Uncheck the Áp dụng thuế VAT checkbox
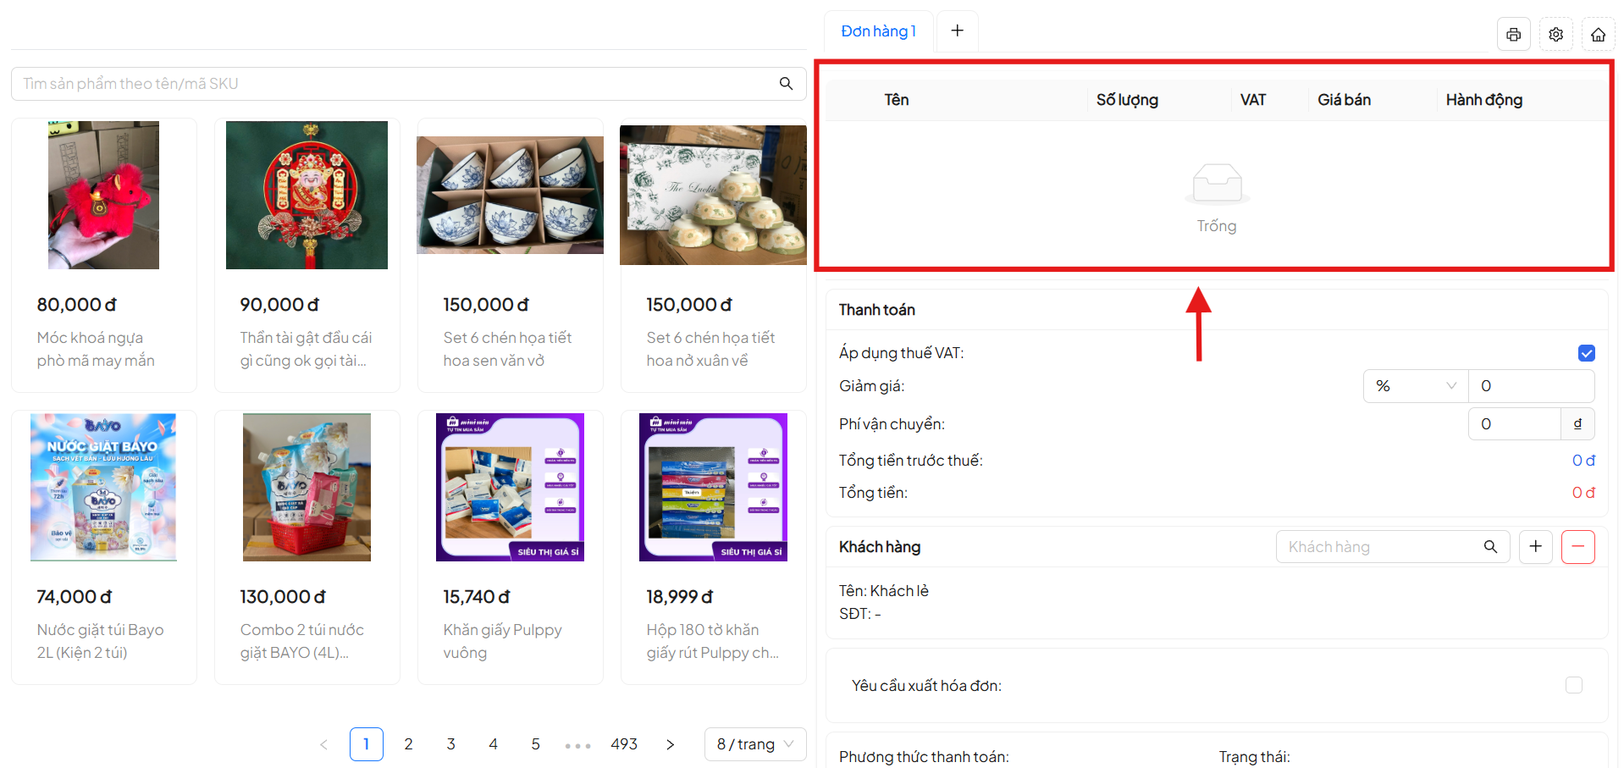 tap(1586, 353)
